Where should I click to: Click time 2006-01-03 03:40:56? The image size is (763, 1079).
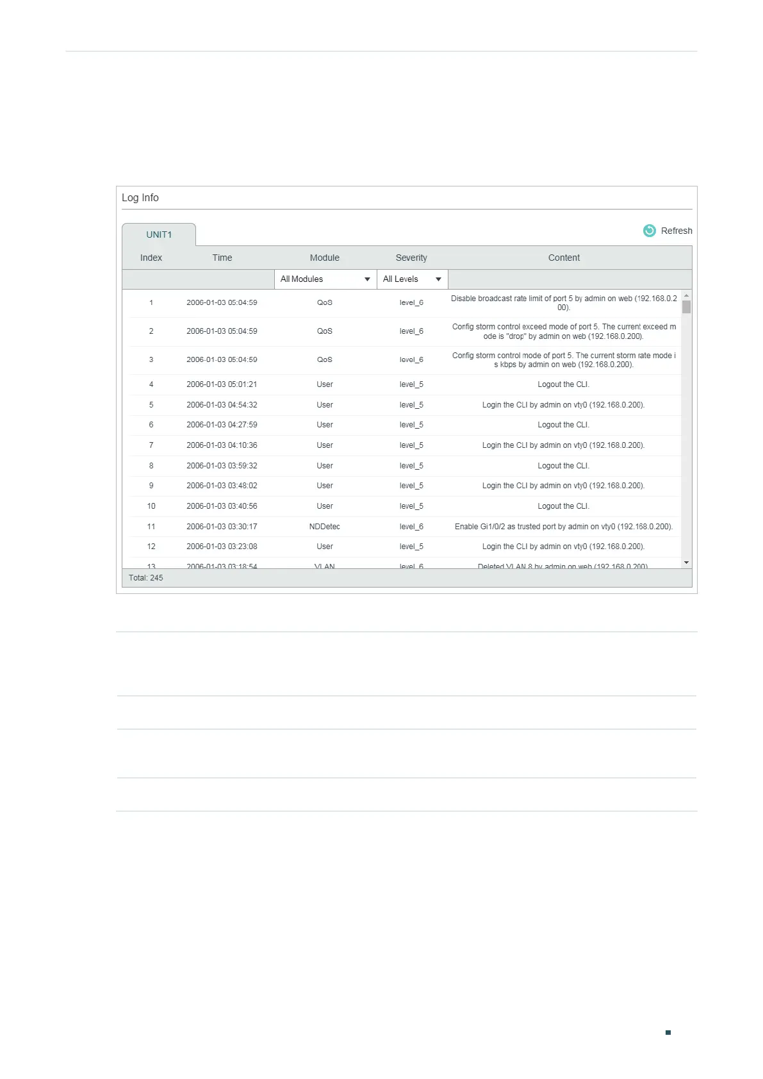tap(222, 506)
